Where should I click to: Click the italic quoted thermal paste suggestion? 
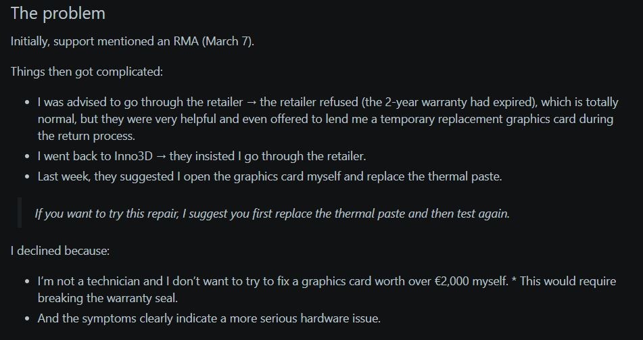pyautogui.click(x=270, y=214)
